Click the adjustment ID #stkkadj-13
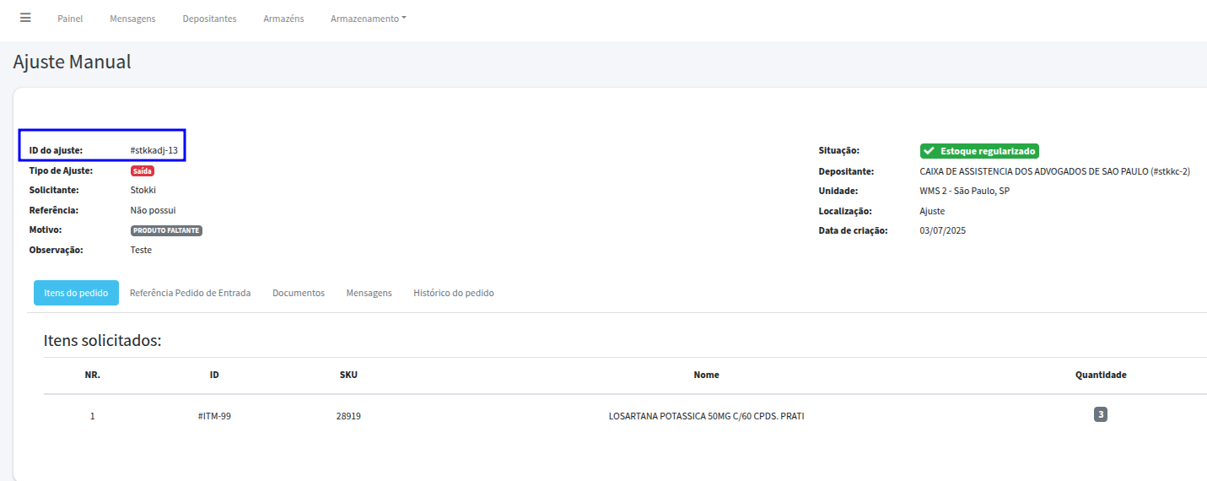This screenshot has height=481, width=1207. 154,150
